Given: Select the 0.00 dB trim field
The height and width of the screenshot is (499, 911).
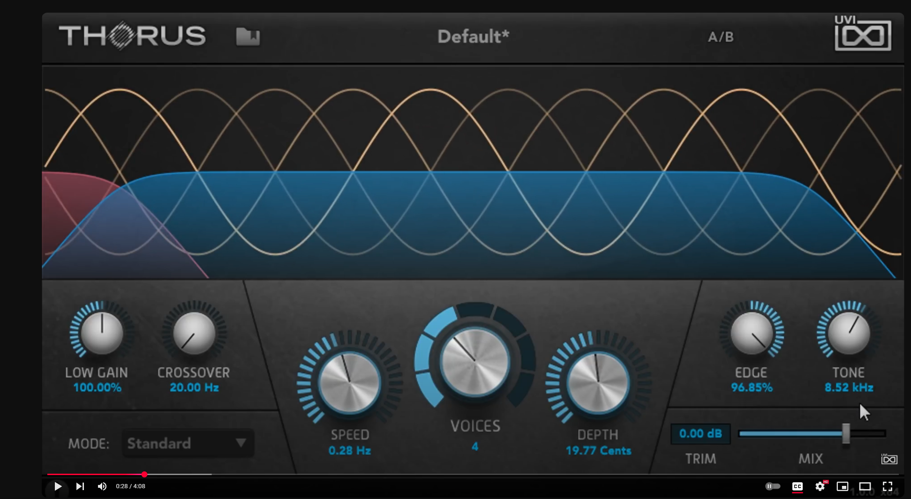Looking at the screenshot, I should [x=700, y=433].
